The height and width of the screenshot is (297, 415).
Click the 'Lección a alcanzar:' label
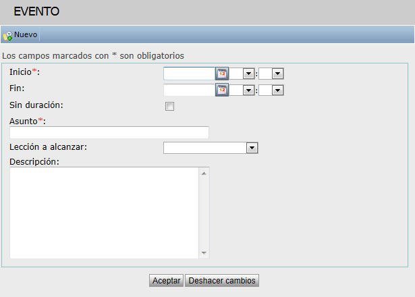tap(48, 147)
